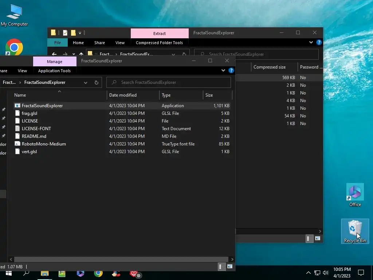Open recent locations dropdown in zip window
Image resolution: width=373 pixels, height=280 pixels.
pos(74,54)
